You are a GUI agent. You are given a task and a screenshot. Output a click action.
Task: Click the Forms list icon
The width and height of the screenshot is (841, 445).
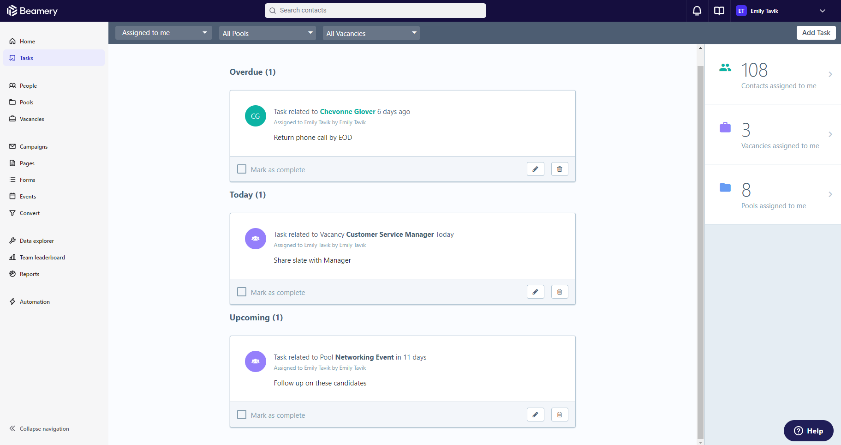pyautogui.click(x=12, y=180)
